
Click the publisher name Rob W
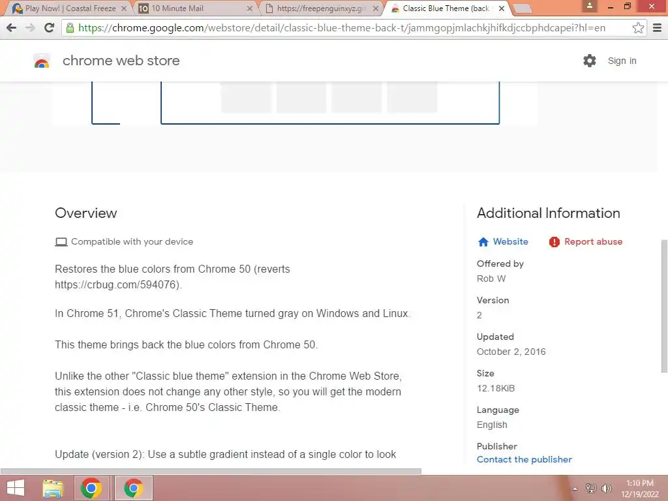pos(491,279)
